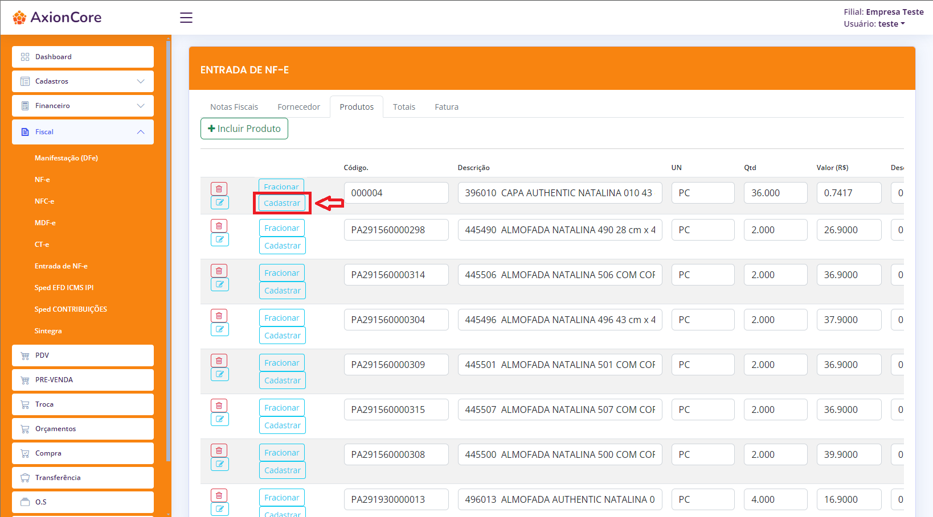The width and height of the screenshot is (933, 517).
Task: Delete the row PA291930000013
Action: coord(219,495)
